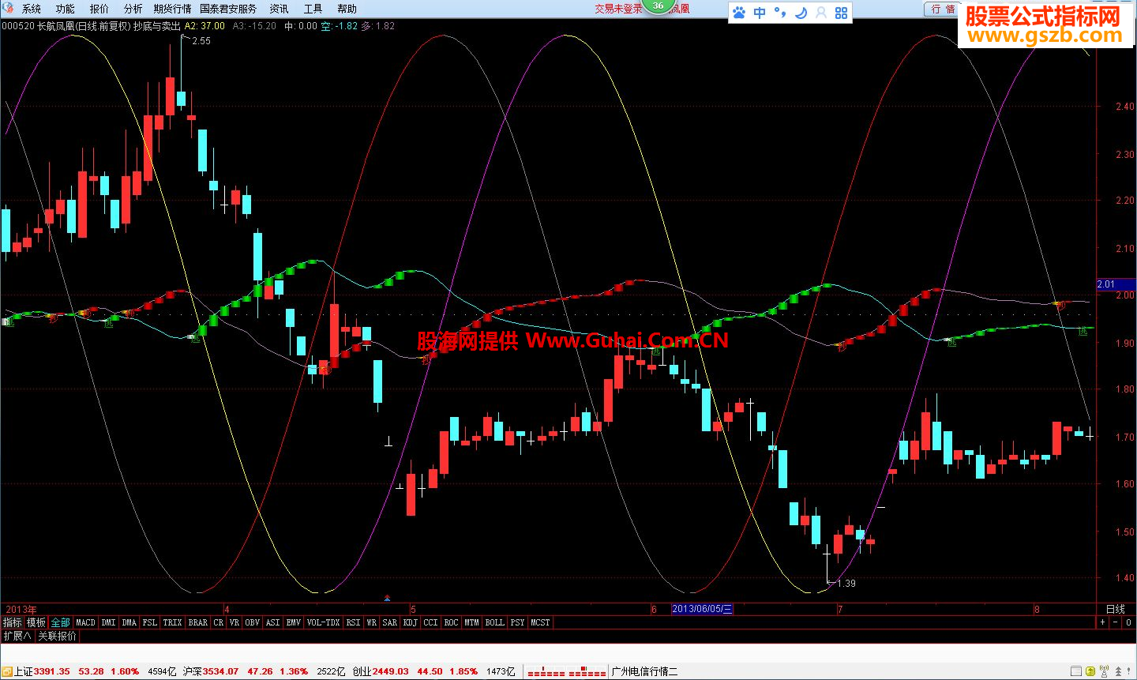Open the 功能 menu
Viewport: 1137px width, 680px height.
point(66,9)
